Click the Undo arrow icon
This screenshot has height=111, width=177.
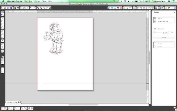(x=31, y=8)
